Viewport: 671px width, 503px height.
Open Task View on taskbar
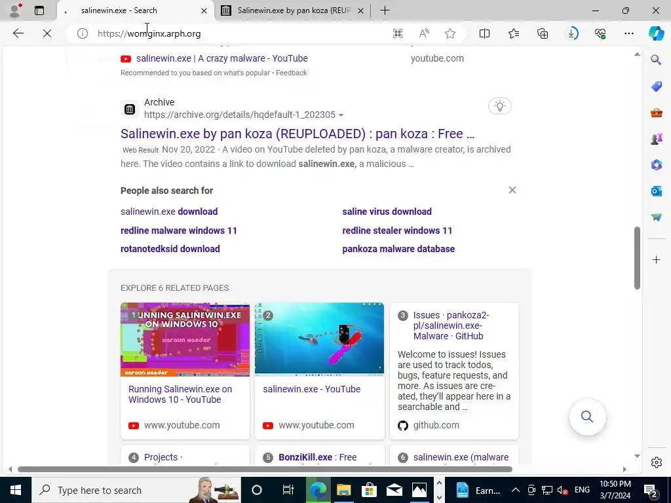coord(288,490)
